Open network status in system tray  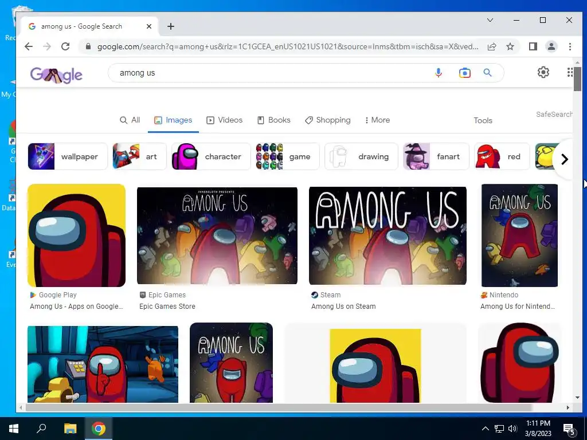pyautogui.click(x=499, y=429)
